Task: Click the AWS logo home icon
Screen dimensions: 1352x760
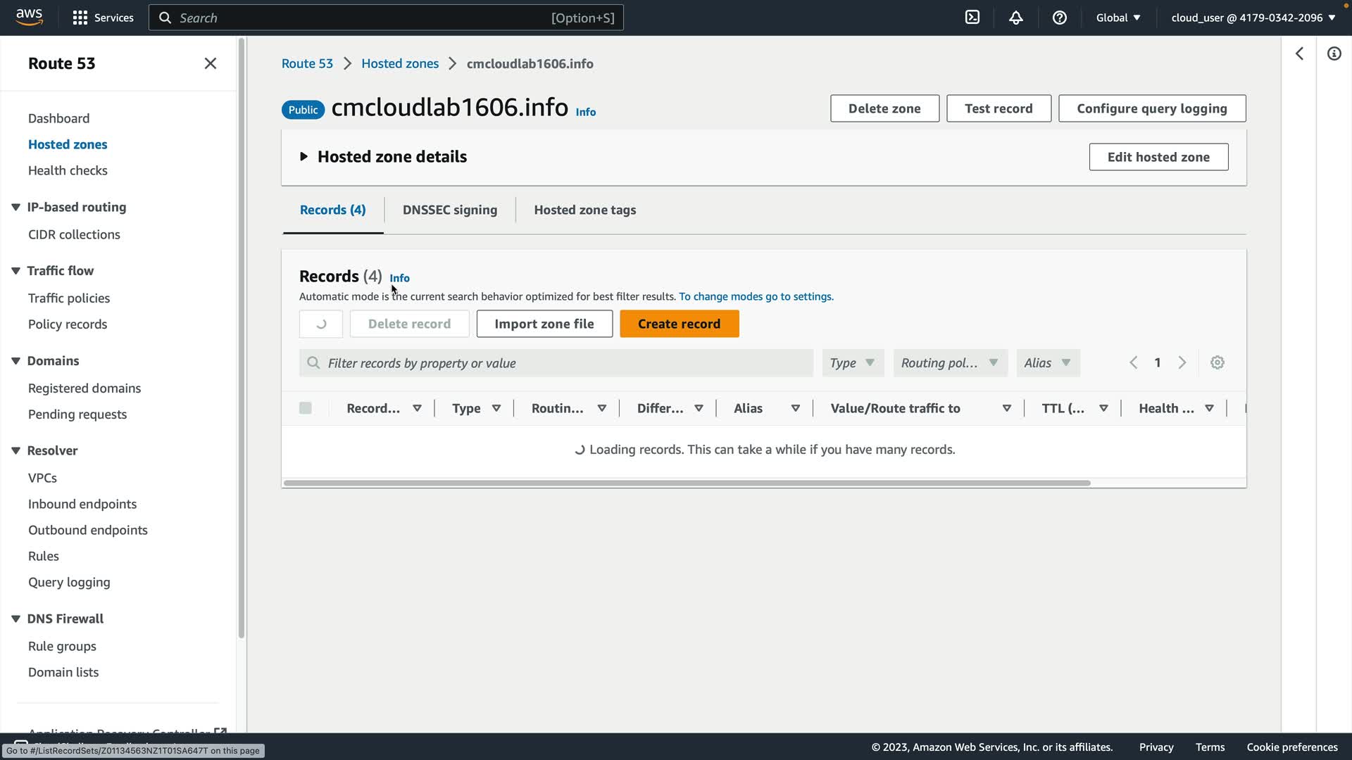Action: click(x=30, y=17)
